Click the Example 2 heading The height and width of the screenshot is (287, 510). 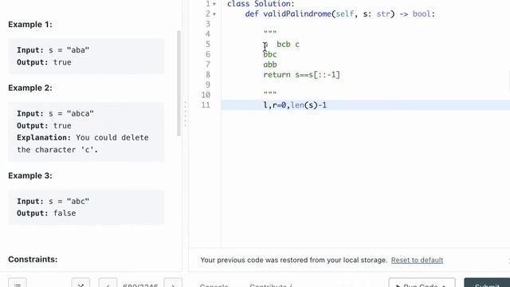(x=30, y=88)
